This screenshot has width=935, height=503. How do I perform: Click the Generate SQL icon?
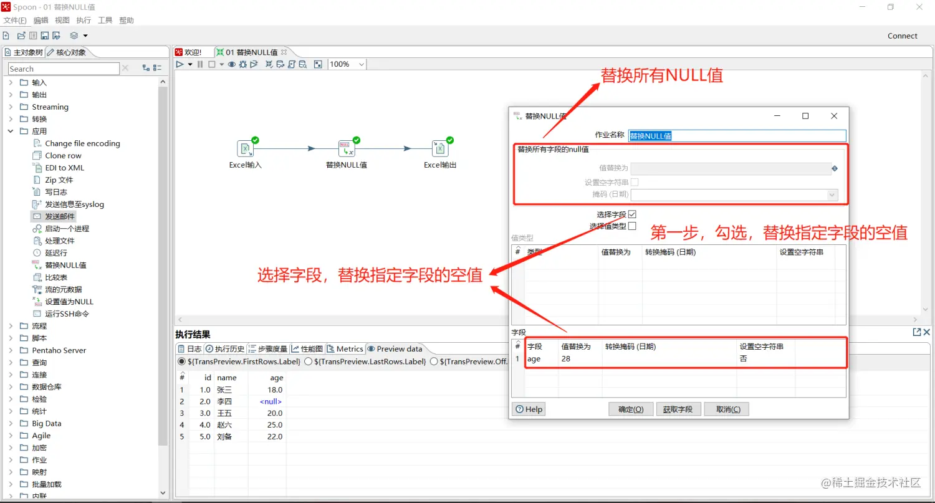click(x=292, y=64)
